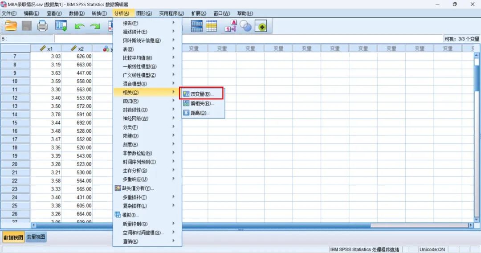Click the Print toolbar icon
The image size is (481, 253).
tap(42, 26)
